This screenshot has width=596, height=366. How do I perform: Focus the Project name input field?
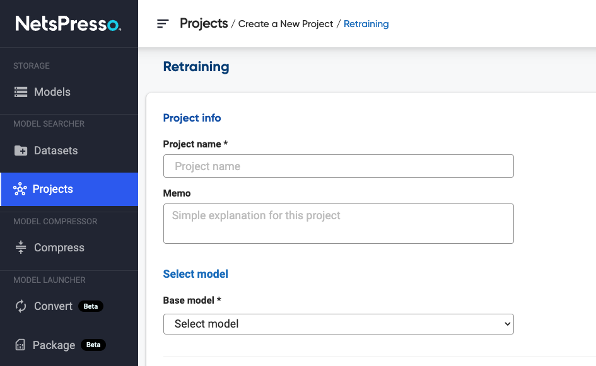338,166
